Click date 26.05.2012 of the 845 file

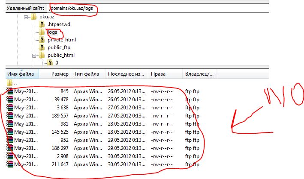point(126,91)
